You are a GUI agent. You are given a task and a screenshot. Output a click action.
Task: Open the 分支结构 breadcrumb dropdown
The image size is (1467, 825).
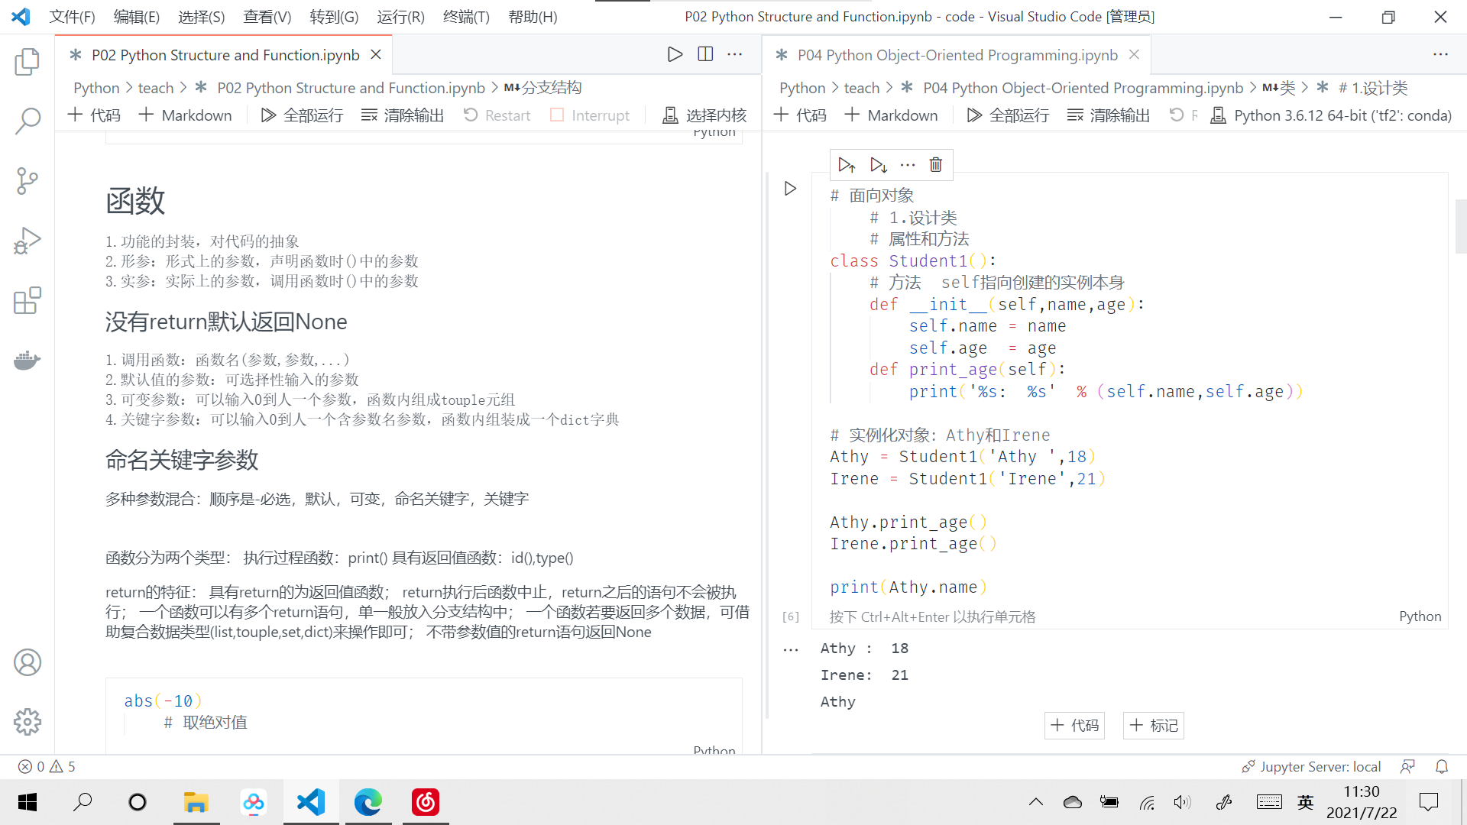(x=545, y=87)
